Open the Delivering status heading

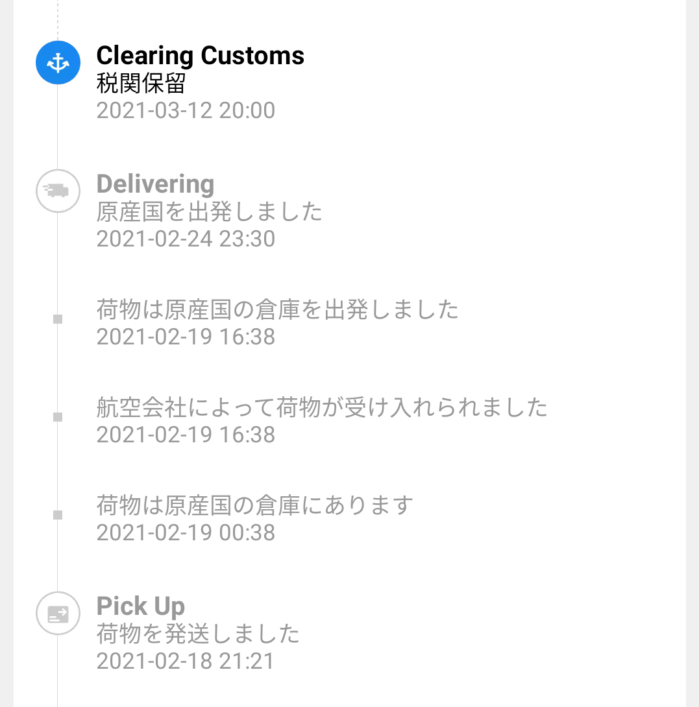155,184
